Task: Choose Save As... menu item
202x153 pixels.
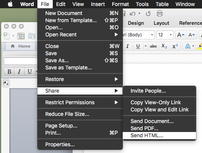Action: (80, 60)
